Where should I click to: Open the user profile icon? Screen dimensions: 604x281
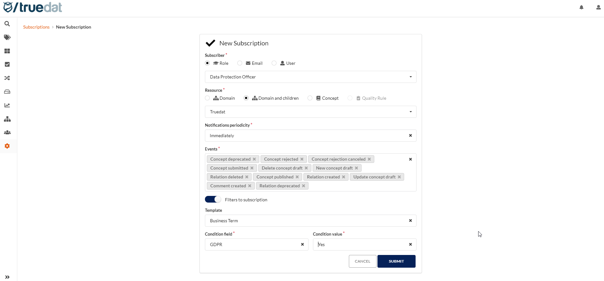point(598,7)
